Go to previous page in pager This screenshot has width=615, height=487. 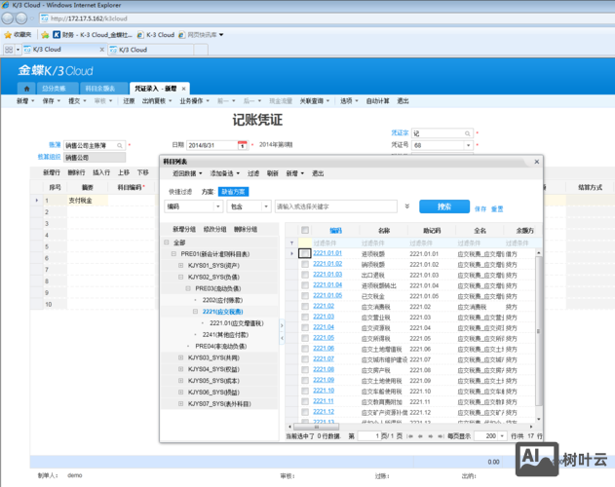click(420, 436)
